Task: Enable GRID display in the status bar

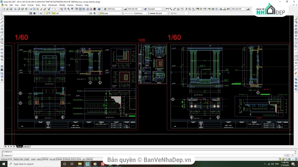Action: click(x=39, y=159)
